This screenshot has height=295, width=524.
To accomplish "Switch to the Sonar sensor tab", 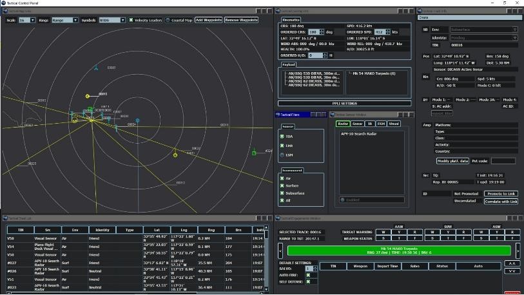I will coord(357,124).
